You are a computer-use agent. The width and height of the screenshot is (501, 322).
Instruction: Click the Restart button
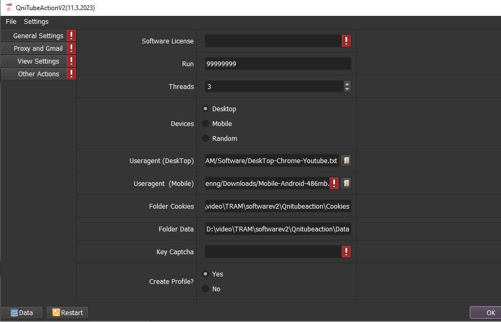tap(67, 312)
